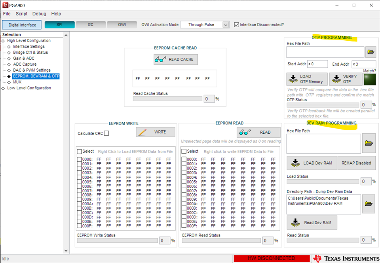Collapse the High Level Configuration tree node
Screen dimensions: 380x263
3,41
